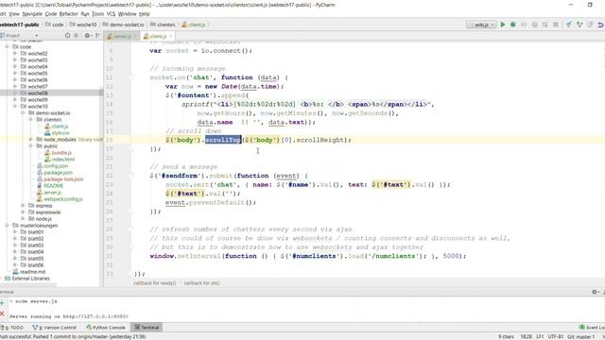
Task: Open the Tools menu
Action: coord(97,14)
